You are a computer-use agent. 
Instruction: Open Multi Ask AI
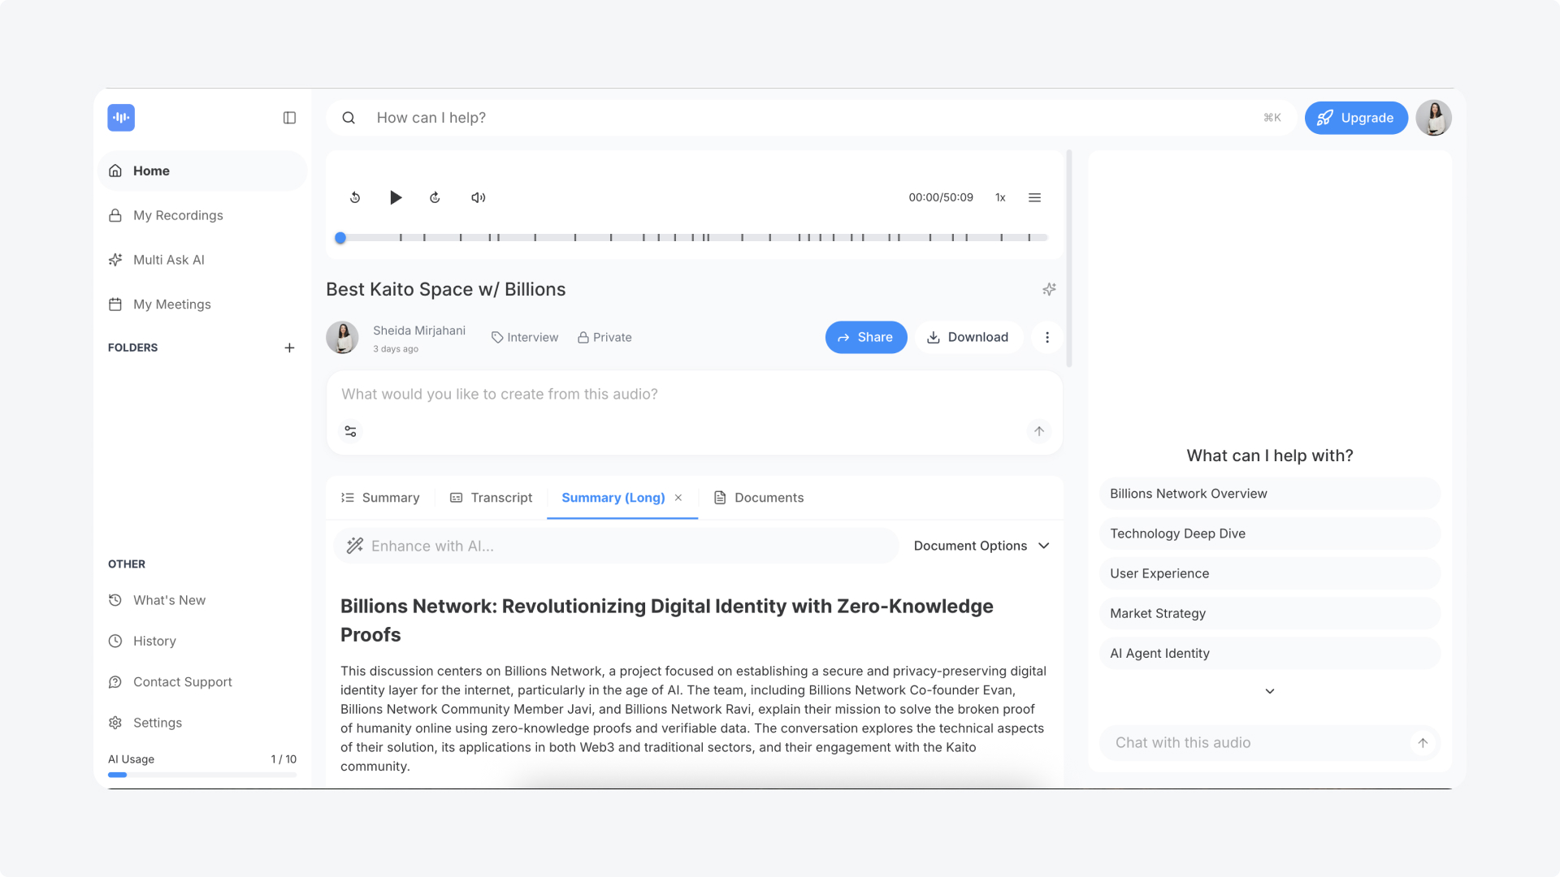click(x=202, y=260)
